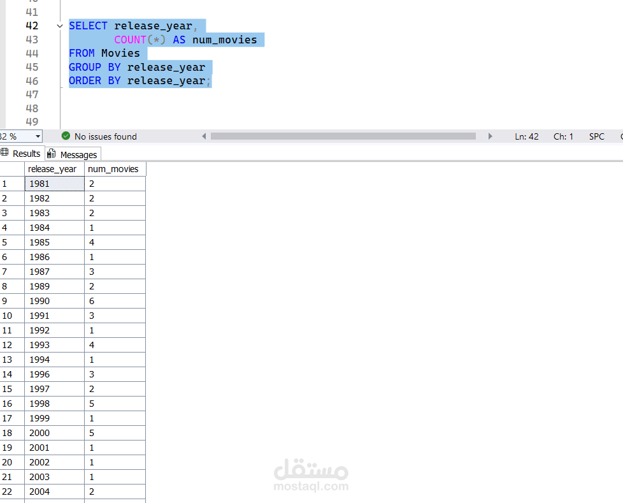Select cell with release year 2004

pyautogui.click(x=54, y=492)
